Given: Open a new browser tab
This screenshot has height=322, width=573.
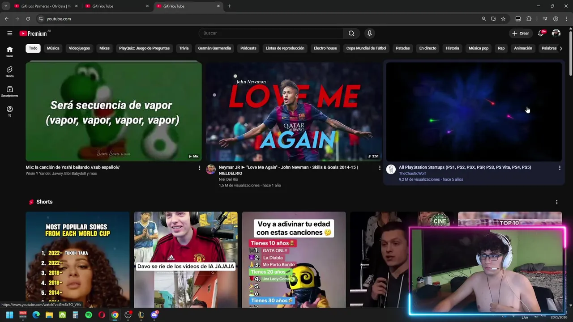Looking at the screenshot, I should [229, 6].
